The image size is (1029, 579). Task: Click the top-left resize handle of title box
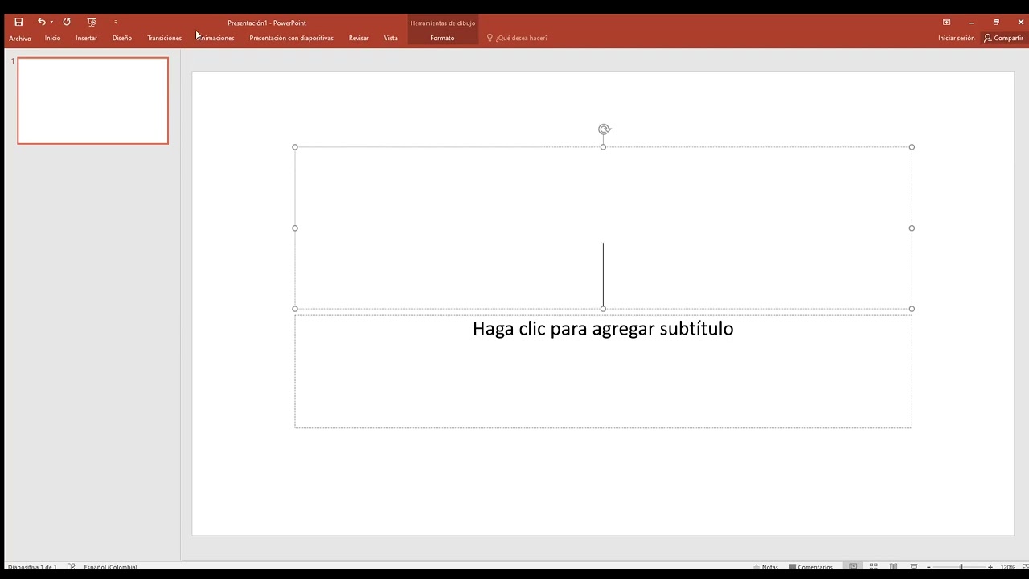point(295,147)
